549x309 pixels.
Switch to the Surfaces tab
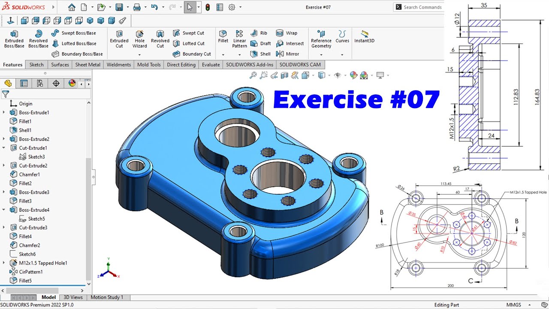point(60,65)
